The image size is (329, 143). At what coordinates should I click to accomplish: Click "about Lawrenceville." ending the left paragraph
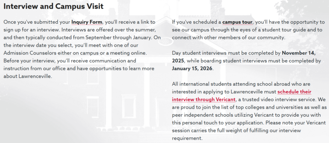28,76
